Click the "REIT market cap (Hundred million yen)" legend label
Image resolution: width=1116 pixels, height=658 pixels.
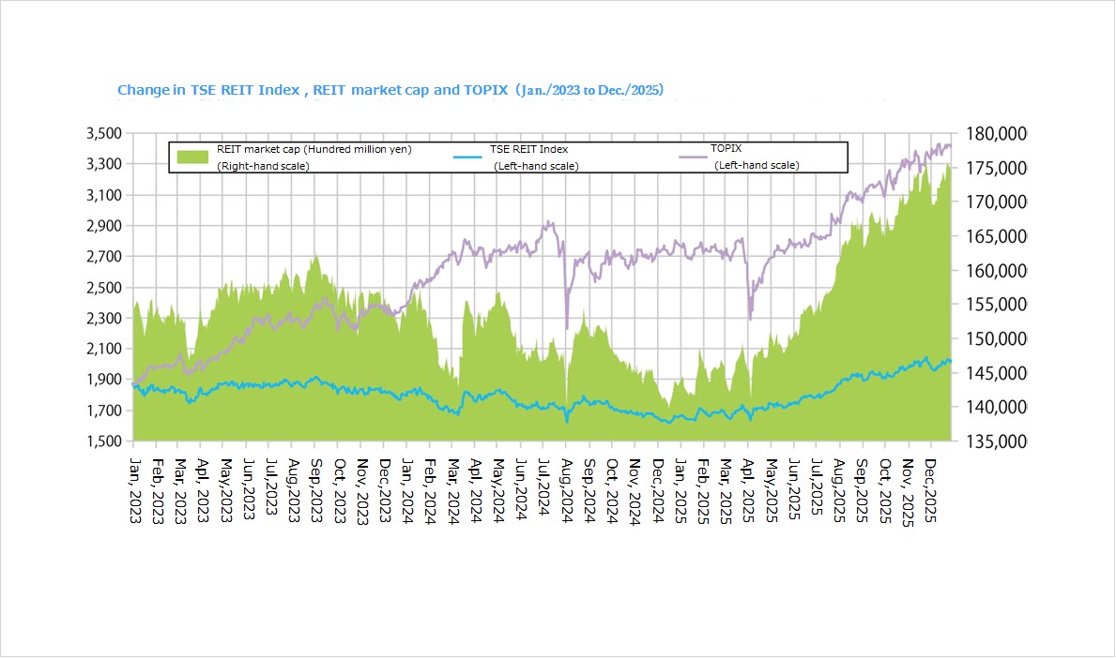[x=313, y=149]
